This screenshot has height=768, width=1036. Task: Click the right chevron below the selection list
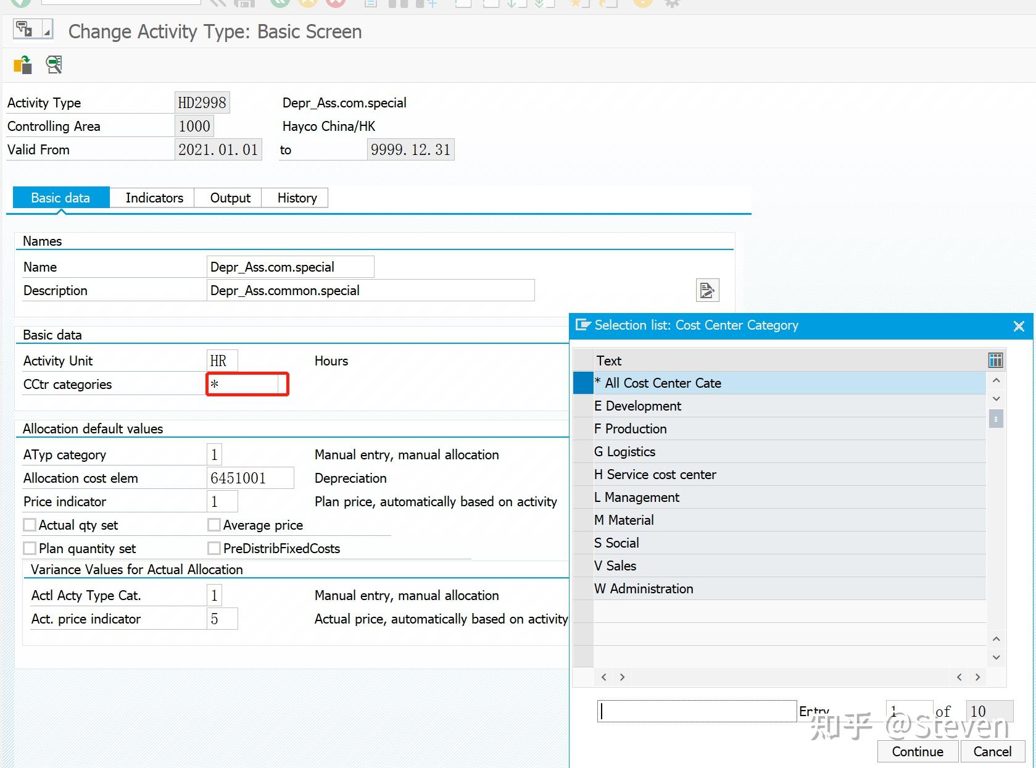[x=622, y=677]
